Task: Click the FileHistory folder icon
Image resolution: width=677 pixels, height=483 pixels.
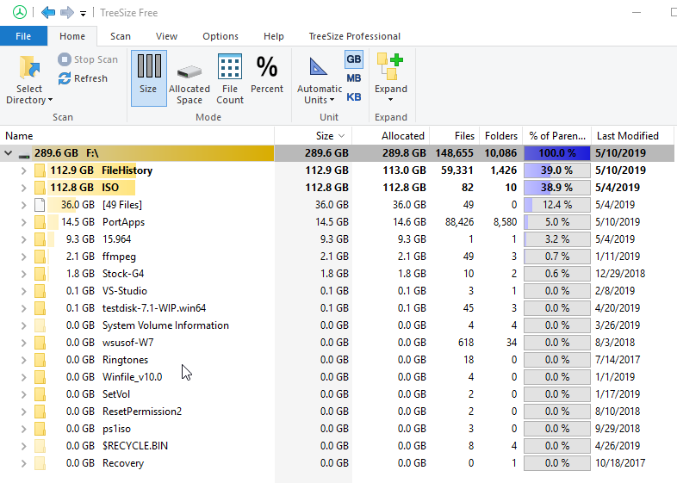Action: pos(40,170)
